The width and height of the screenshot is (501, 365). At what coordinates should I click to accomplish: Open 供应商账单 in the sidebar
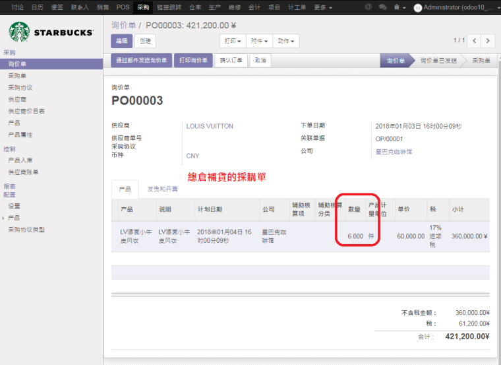(23, 172)
